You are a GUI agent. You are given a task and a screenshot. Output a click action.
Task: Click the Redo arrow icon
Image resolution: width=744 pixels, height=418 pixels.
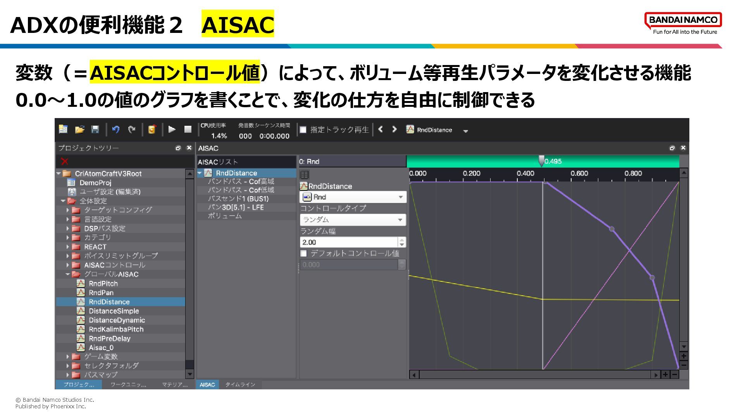[132, 129]
